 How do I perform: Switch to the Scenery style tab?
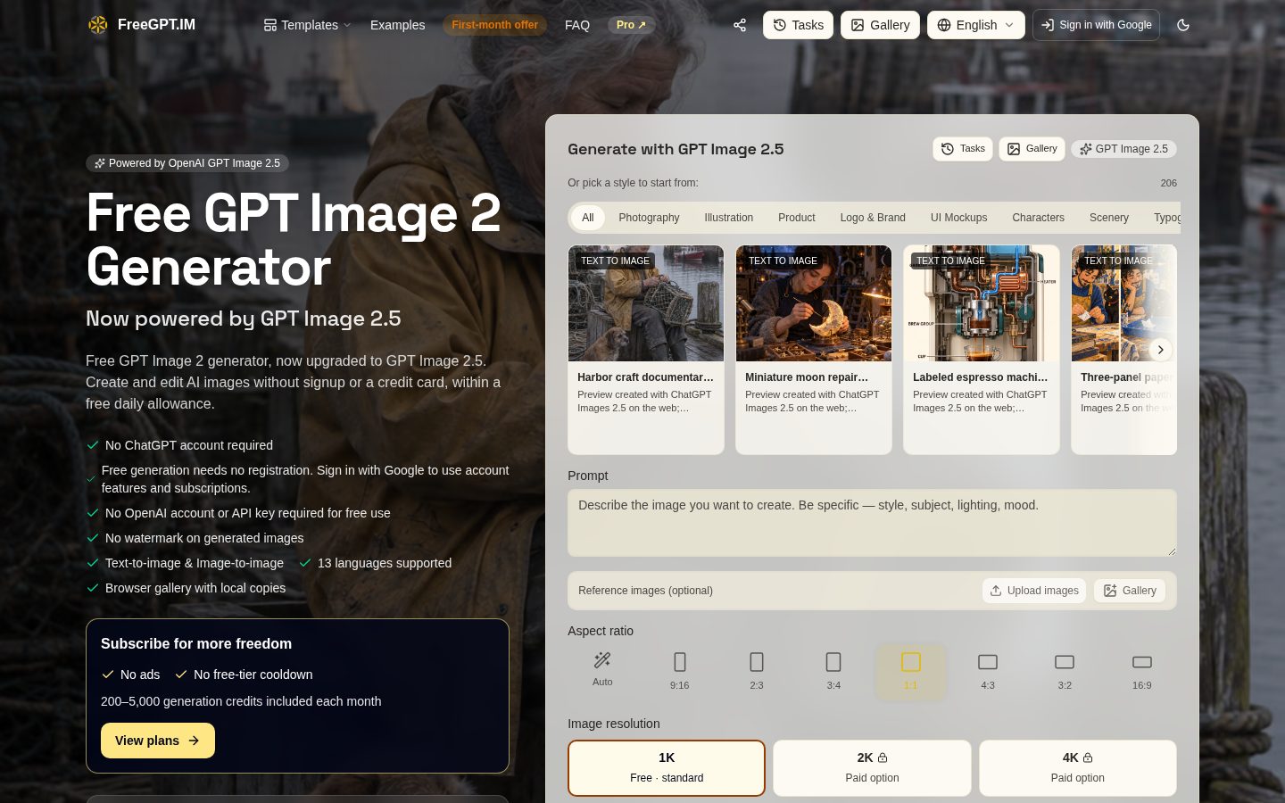click(x=1109, y=218)
